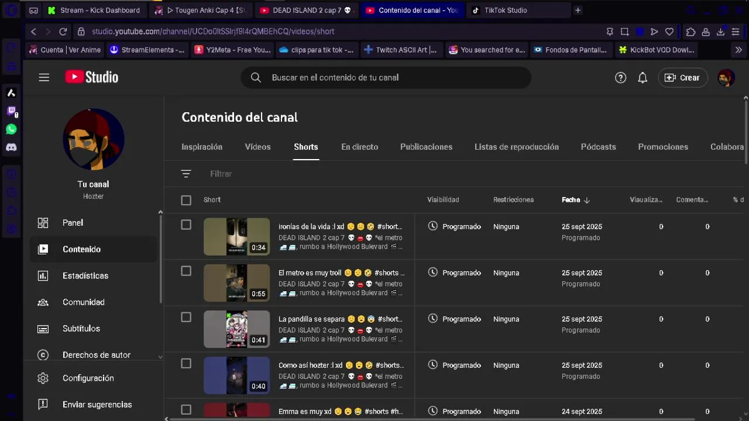The image size is (749, 421).
Task: Switch to DEAD ISLAND 2 cap 7 browser tab
Action: pyautogui.click(x=306, y=10)
